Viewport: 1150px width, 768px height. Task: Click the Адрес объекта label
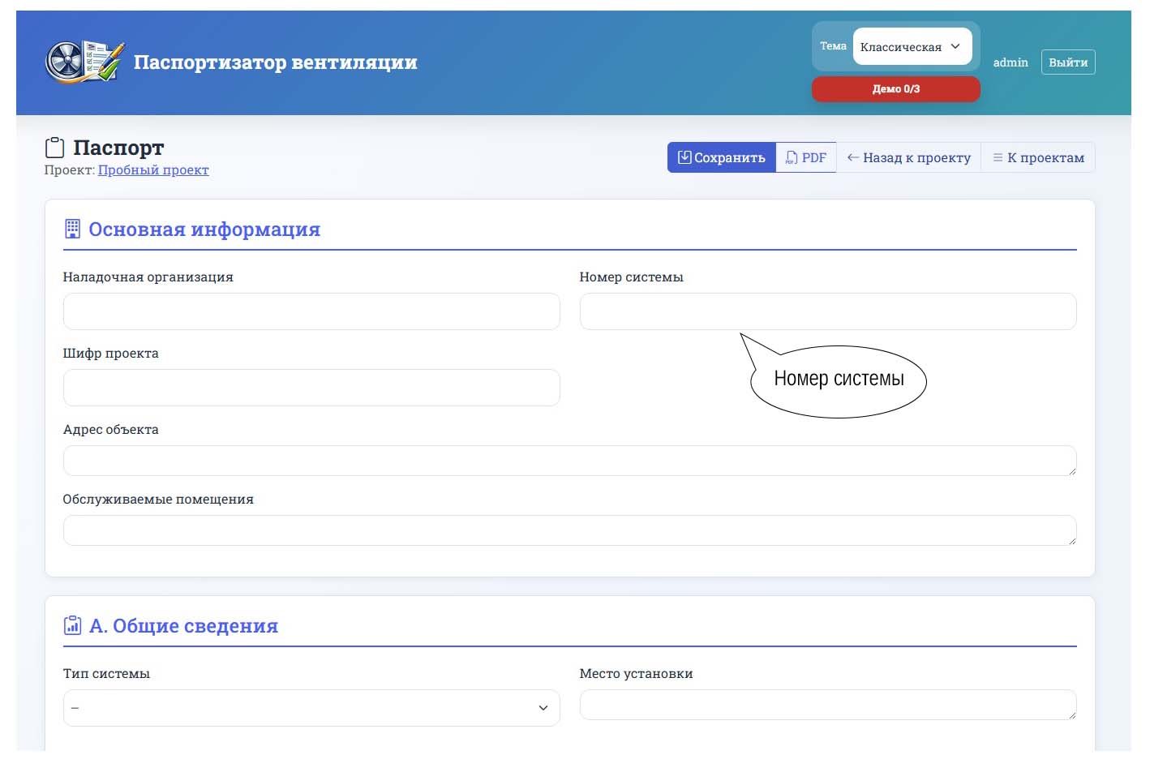coord(111,430)
